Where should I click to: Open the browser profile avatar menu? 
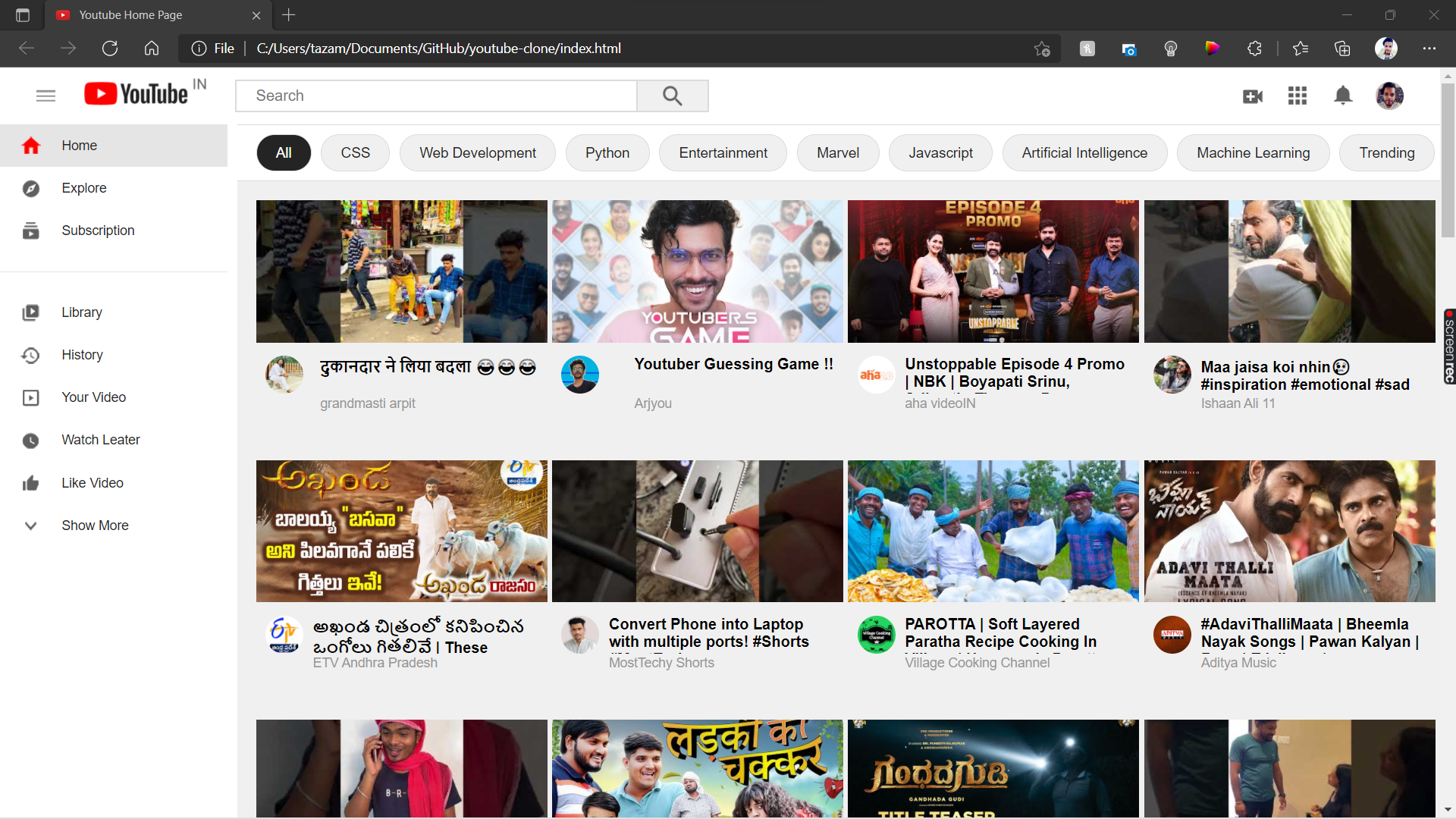pyautogui.click(x=1388, y=48)
